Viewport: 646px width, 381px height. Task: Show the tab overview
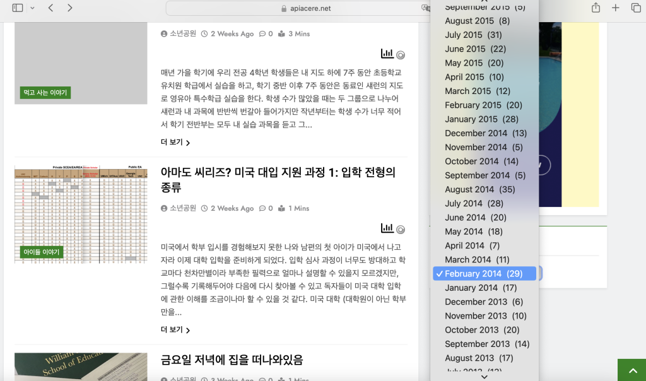pos(635,8)
